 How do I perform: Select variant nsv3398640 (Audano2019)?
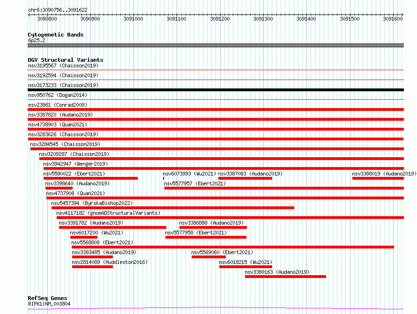point(77,183)
